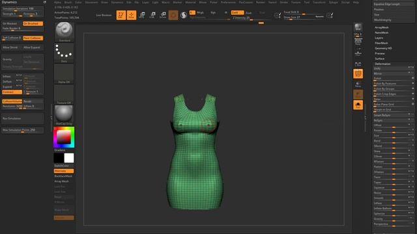The image size is (417, 234).
Task: Open the Render menu
Action: tap(261, 2)
